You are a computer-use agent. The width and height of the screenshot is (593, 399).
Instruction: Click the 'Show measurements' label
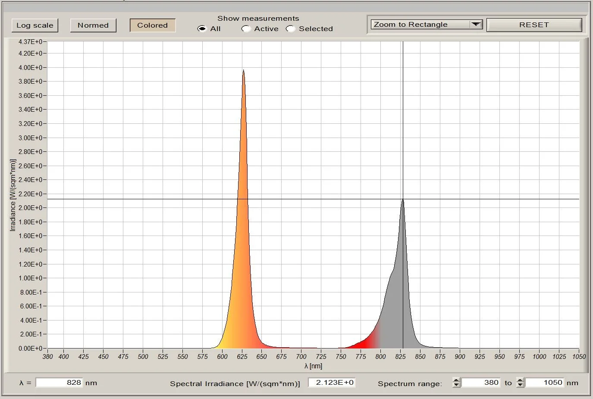[x=258, y=18]
